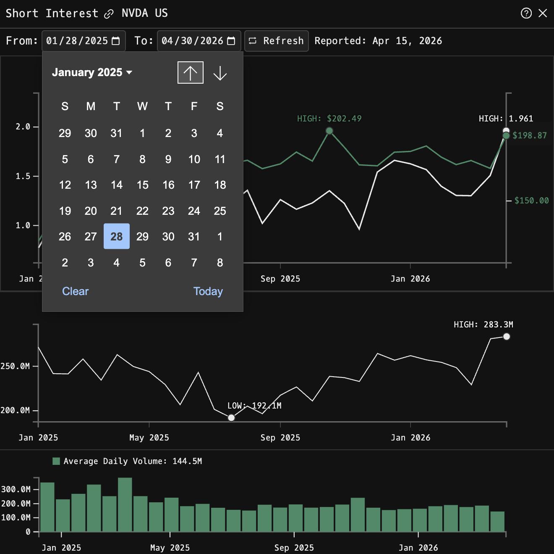The width and height of the screenshot is (554, 554).
Task: Click the HIGH 1.961 ratio marker
Action: [506, 131]
